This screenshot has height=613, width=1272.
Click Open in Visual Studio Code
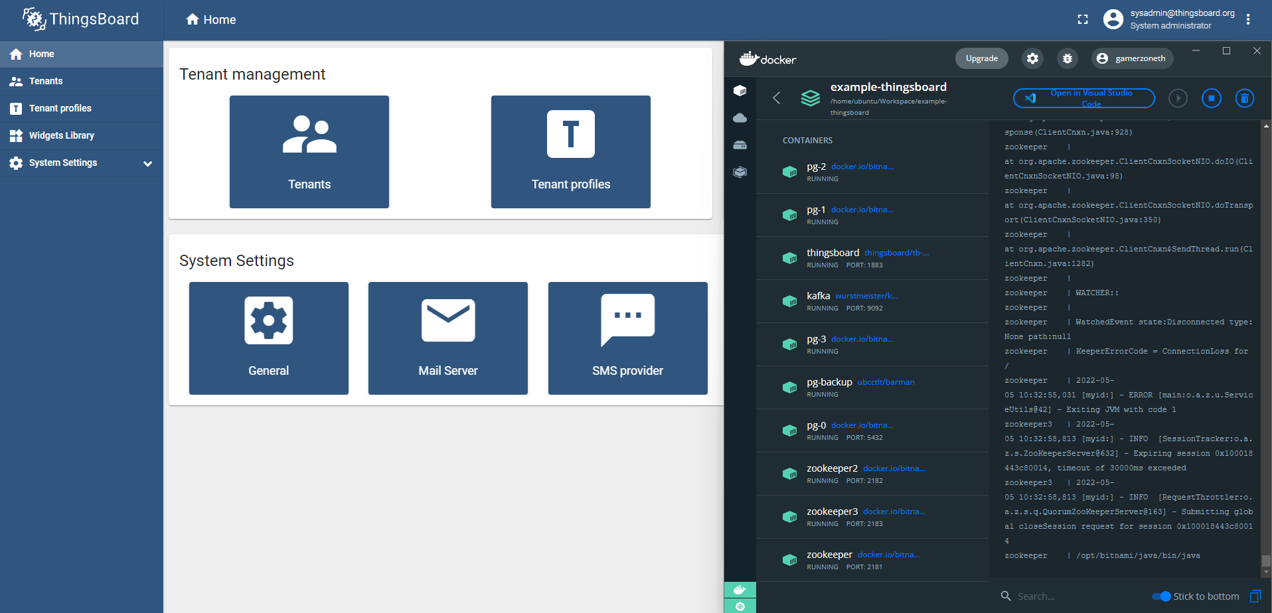[1084, 98]
